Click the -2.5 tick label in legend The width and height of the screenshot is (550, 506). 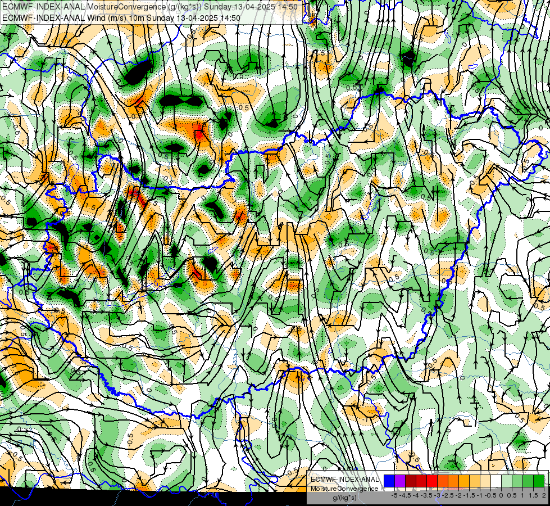point(448,495)
